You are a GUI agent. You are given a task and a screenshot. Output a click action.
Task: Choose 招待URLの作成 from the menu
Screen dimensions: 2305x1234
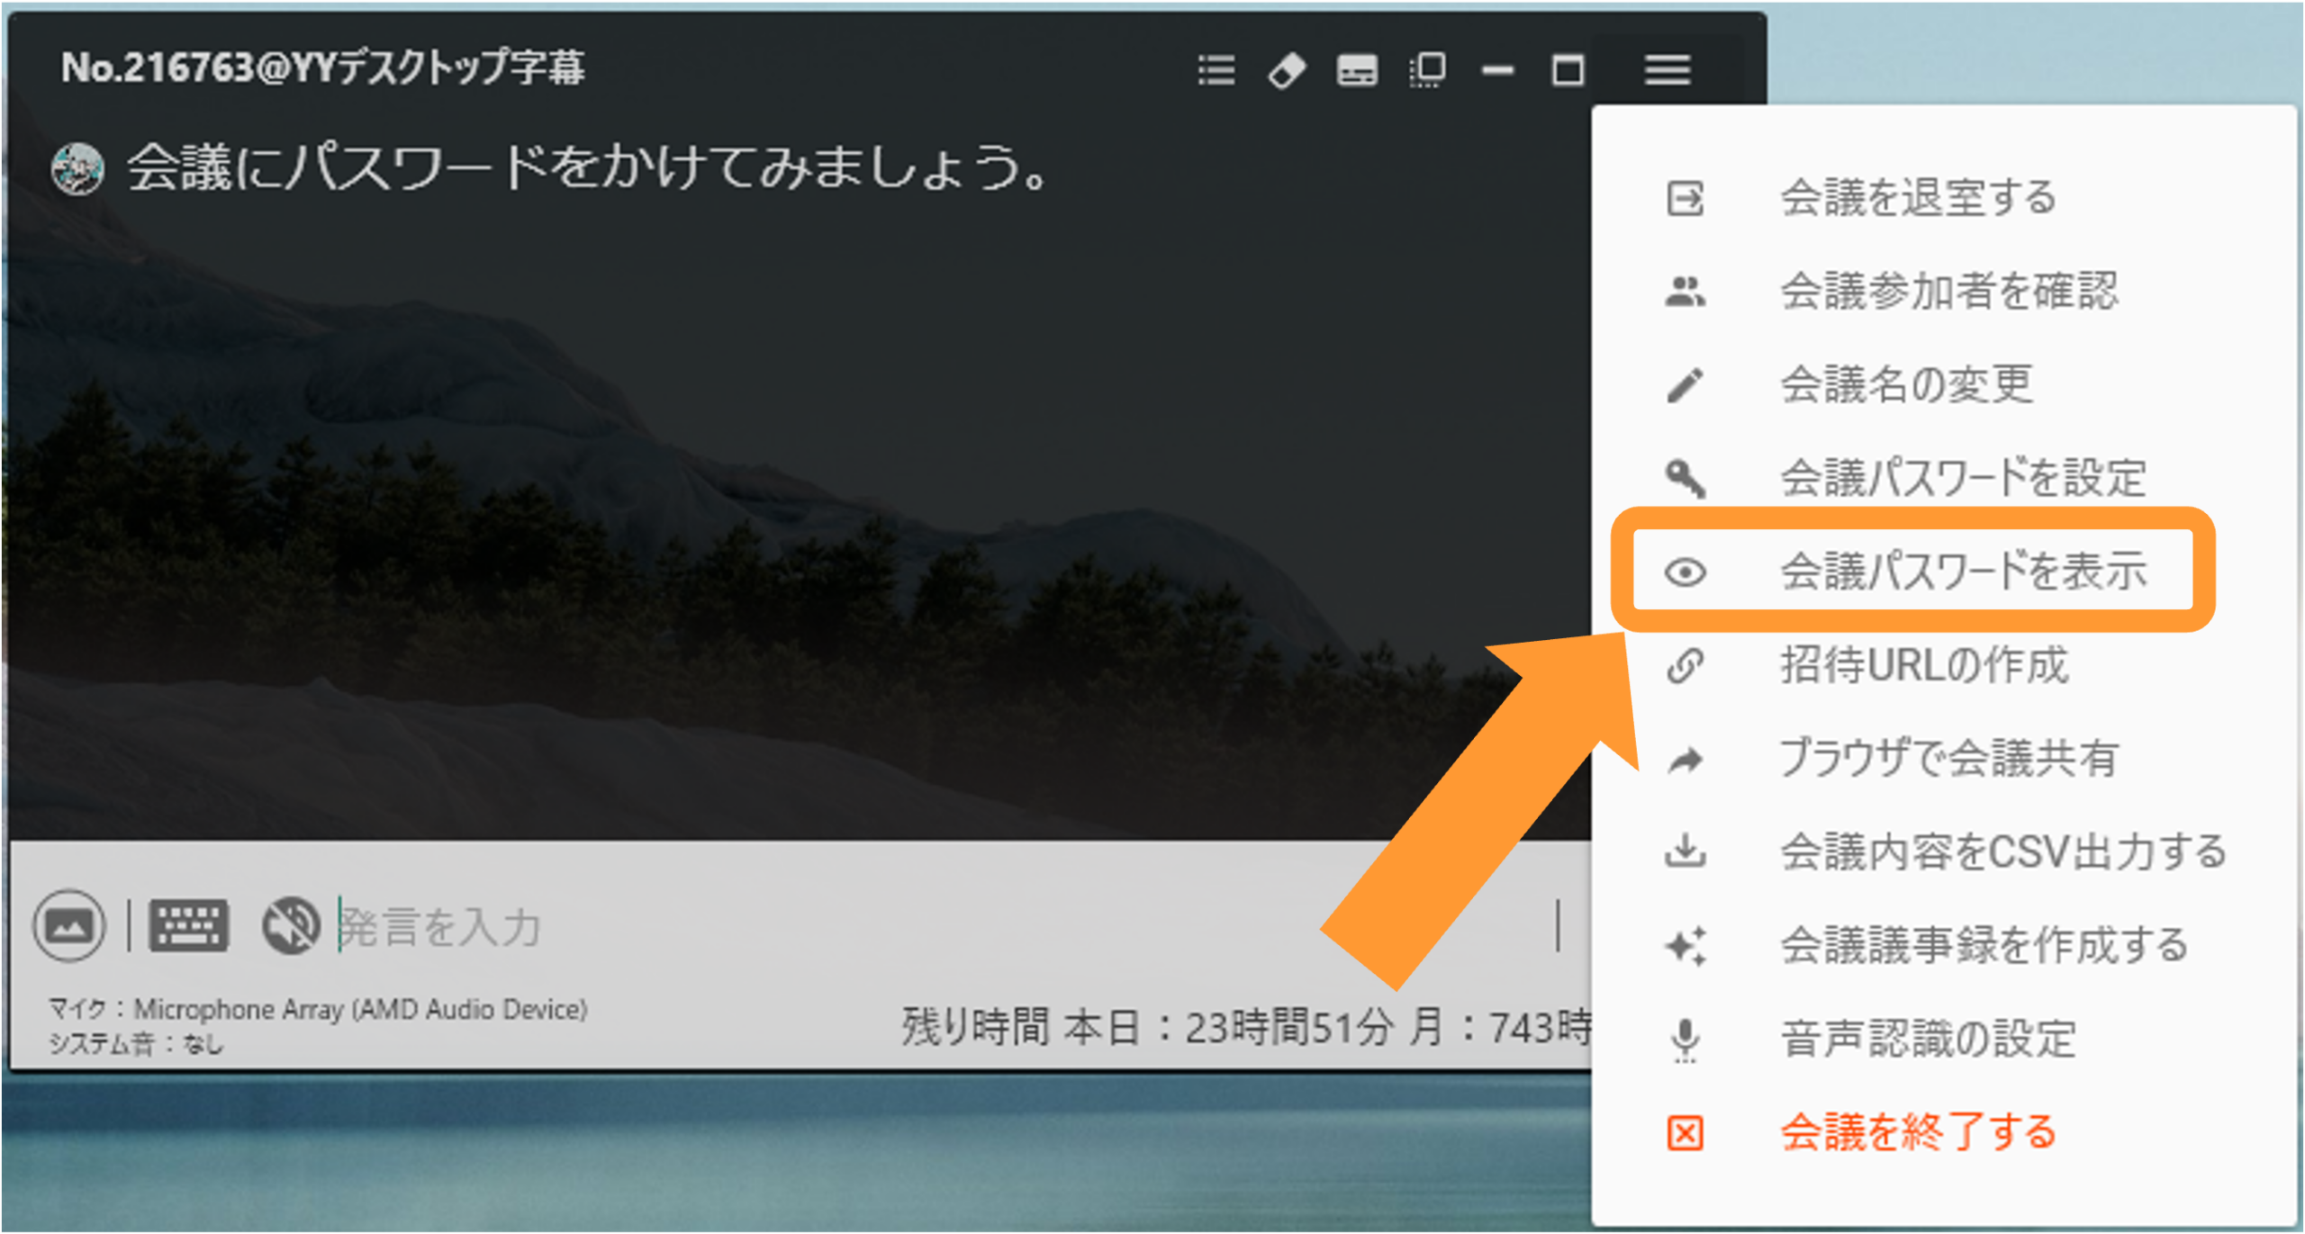click(x=1945, y=665)
